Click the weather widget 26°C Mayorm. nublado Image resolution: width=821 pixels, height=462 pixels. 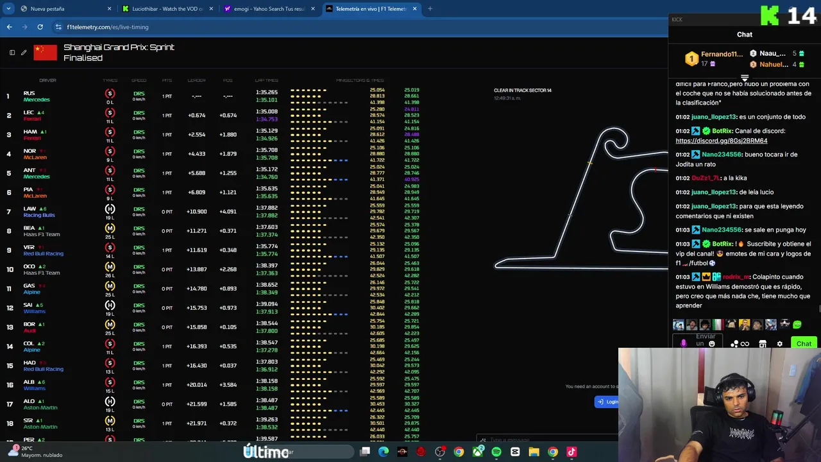(x=35, y=452)
